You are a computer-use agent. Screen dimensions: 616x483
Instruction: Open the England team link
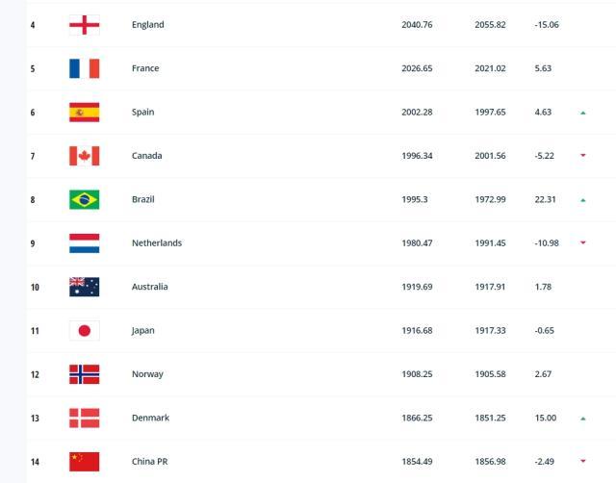(147, 25)
